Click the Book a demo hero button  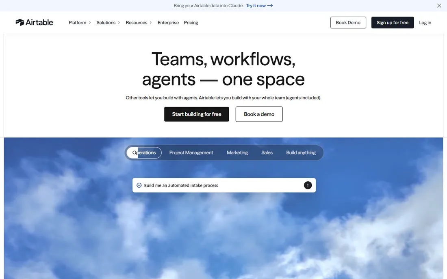click(x=259, y=114)
